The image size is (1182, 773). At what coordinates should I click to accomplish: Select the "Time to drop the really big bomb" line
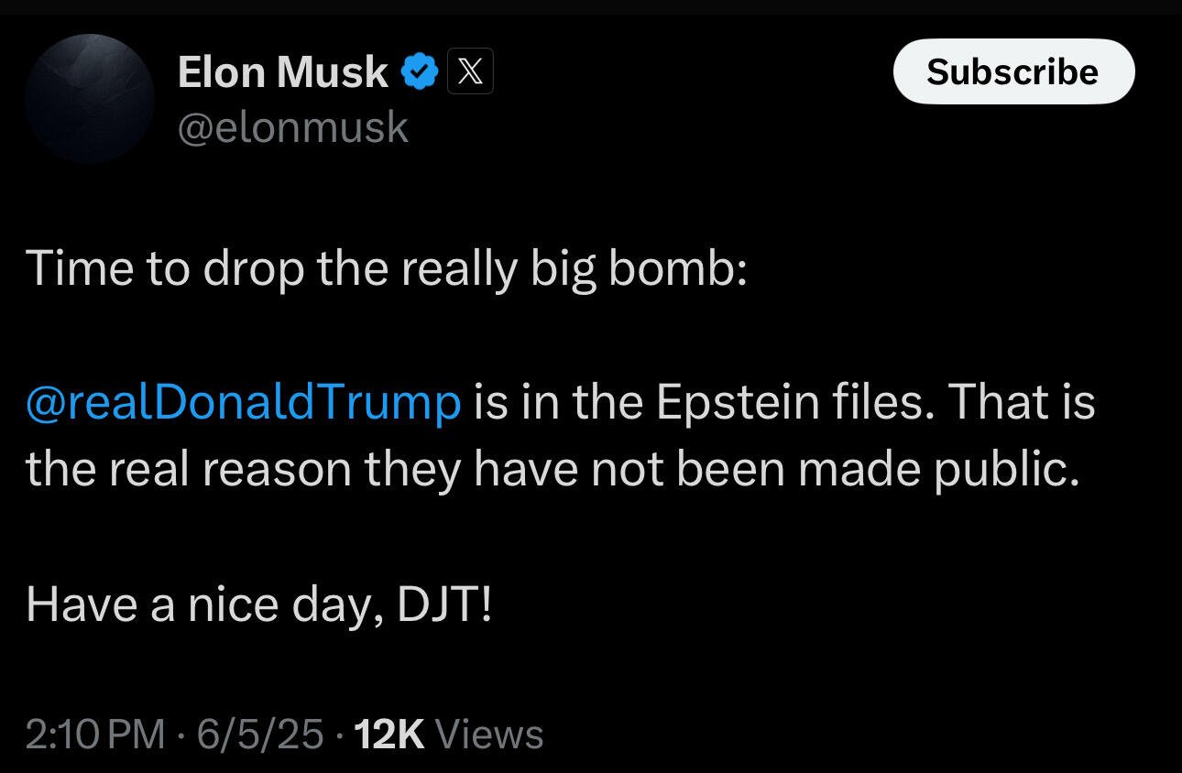(388, 268)
